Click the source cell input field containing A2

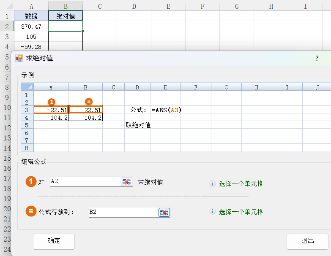pos(85,181)
